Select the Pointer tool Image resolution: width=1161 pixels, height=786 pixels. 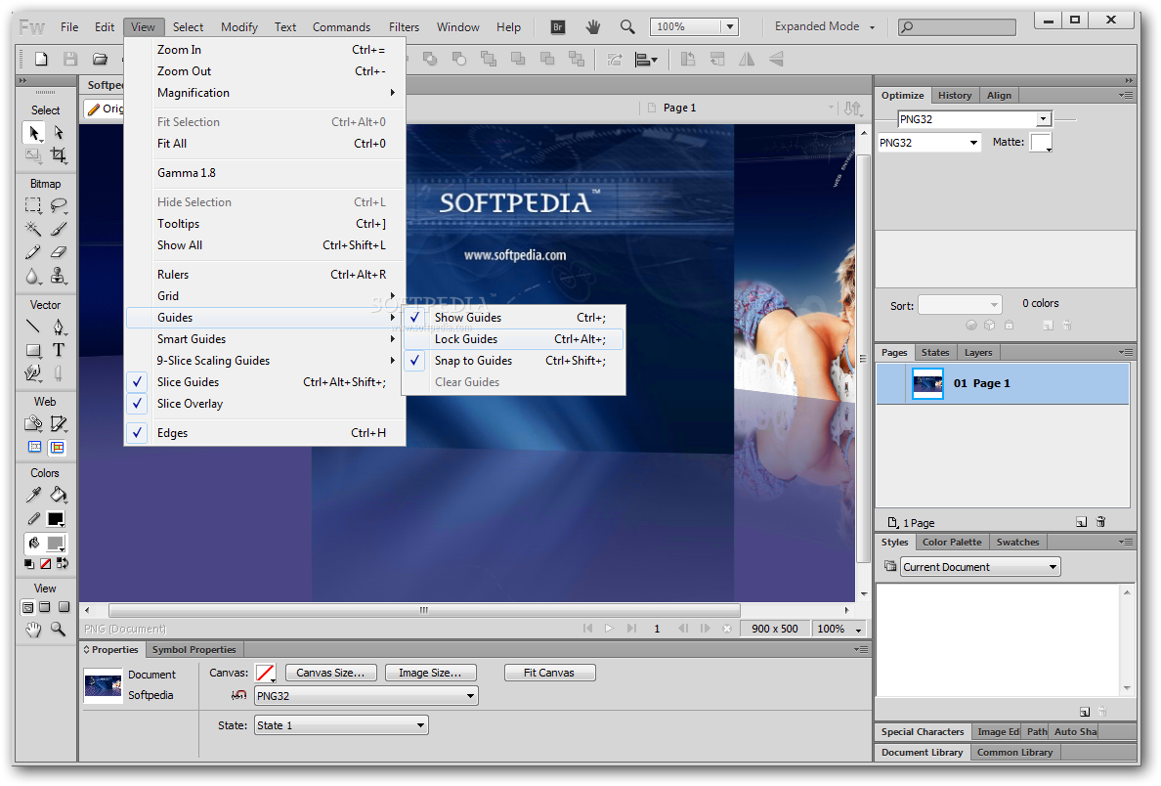coord(33,133)
